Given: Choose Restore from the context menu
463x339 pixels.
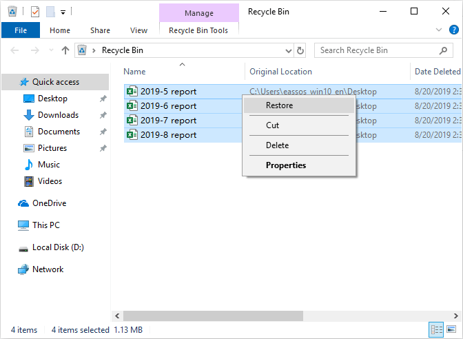Looking at the screenshot, I should (x=279, y=105).
